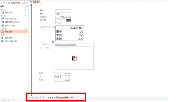Image resolution: width=181 pixels, height=102 pixels.
Task: Open the PDF attachment icon
Action: tap(74, 58)
